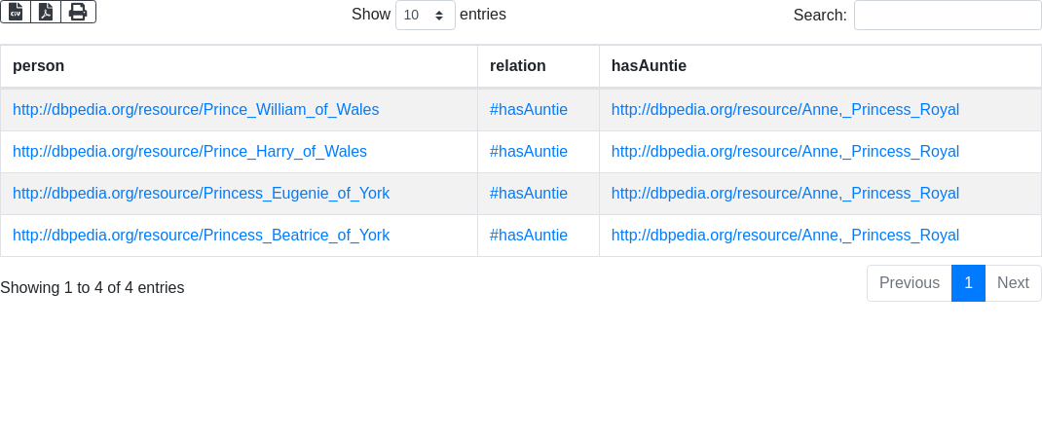Screen dimensions: 1042x438
Task: Open Prince_Harry_of_Wales resource link
Action: click(x=190, y=152)
